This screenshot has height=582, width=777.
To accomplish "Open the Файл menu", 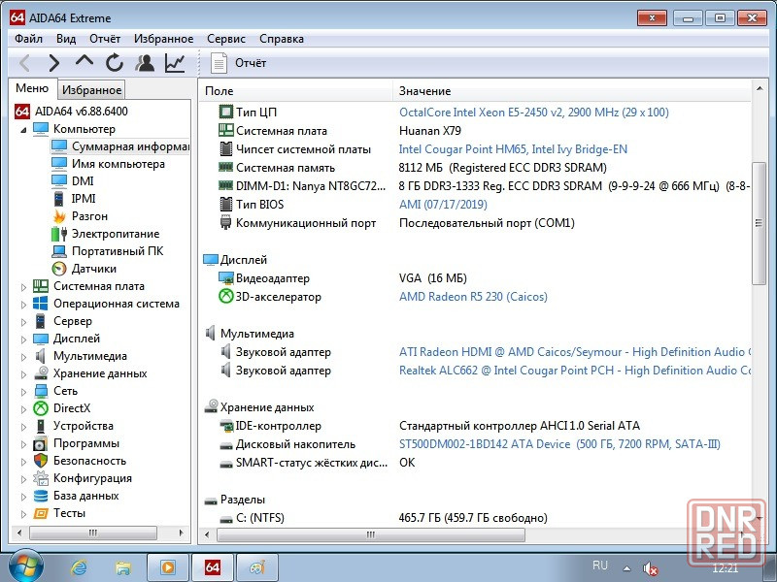I will point(28,39).
